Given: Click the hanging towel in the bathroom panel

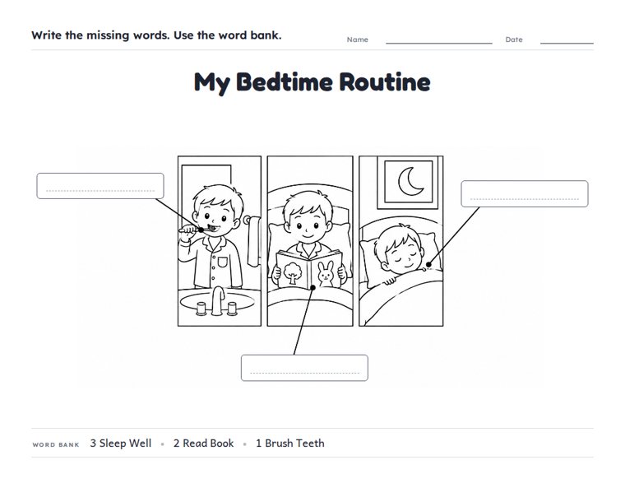Looking at the screenshot, I should pos(254,242).
